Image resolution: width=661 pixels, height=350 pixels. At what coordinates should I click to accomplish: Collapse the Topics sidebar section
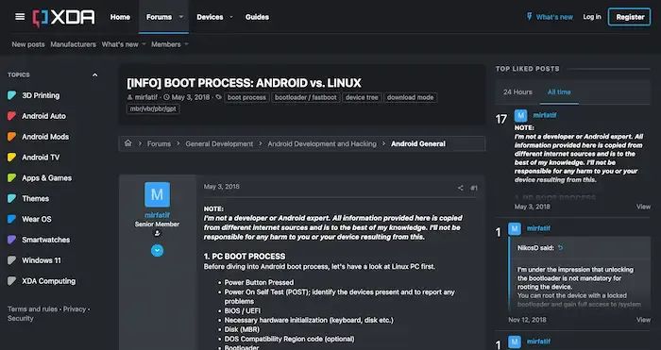pyautogui.click(x=94, y=75)
